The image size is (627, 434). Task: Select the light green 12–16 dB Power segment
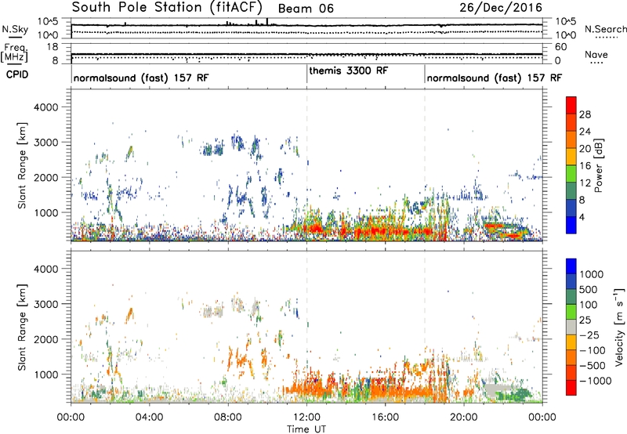(571, 174)
